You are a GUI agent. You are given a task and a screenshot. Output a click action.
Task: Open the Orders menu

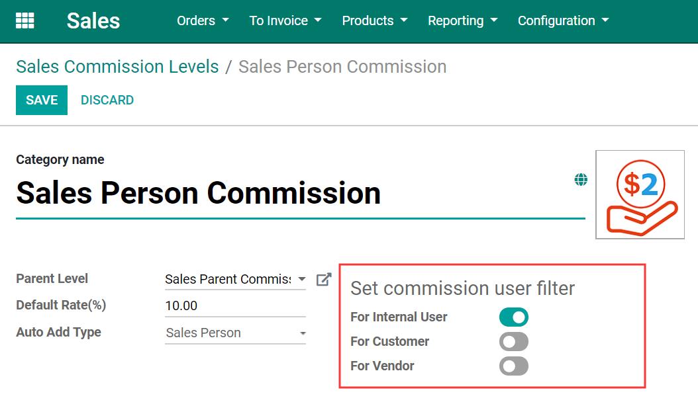tap(203, 20)
